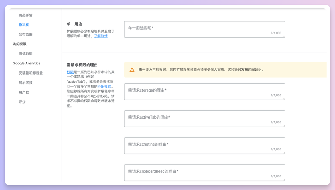Click the host permission review warning text

[202, 70]
